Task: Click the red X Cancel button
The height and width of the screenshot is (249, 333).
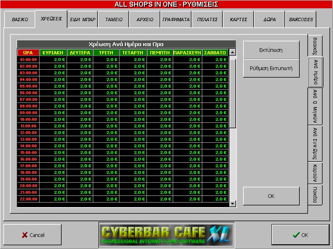Action: [32, 235]
